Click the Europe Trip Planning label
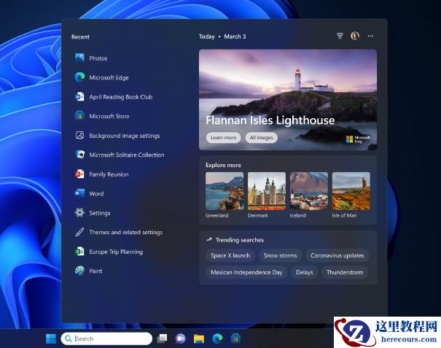 [116, 252]
